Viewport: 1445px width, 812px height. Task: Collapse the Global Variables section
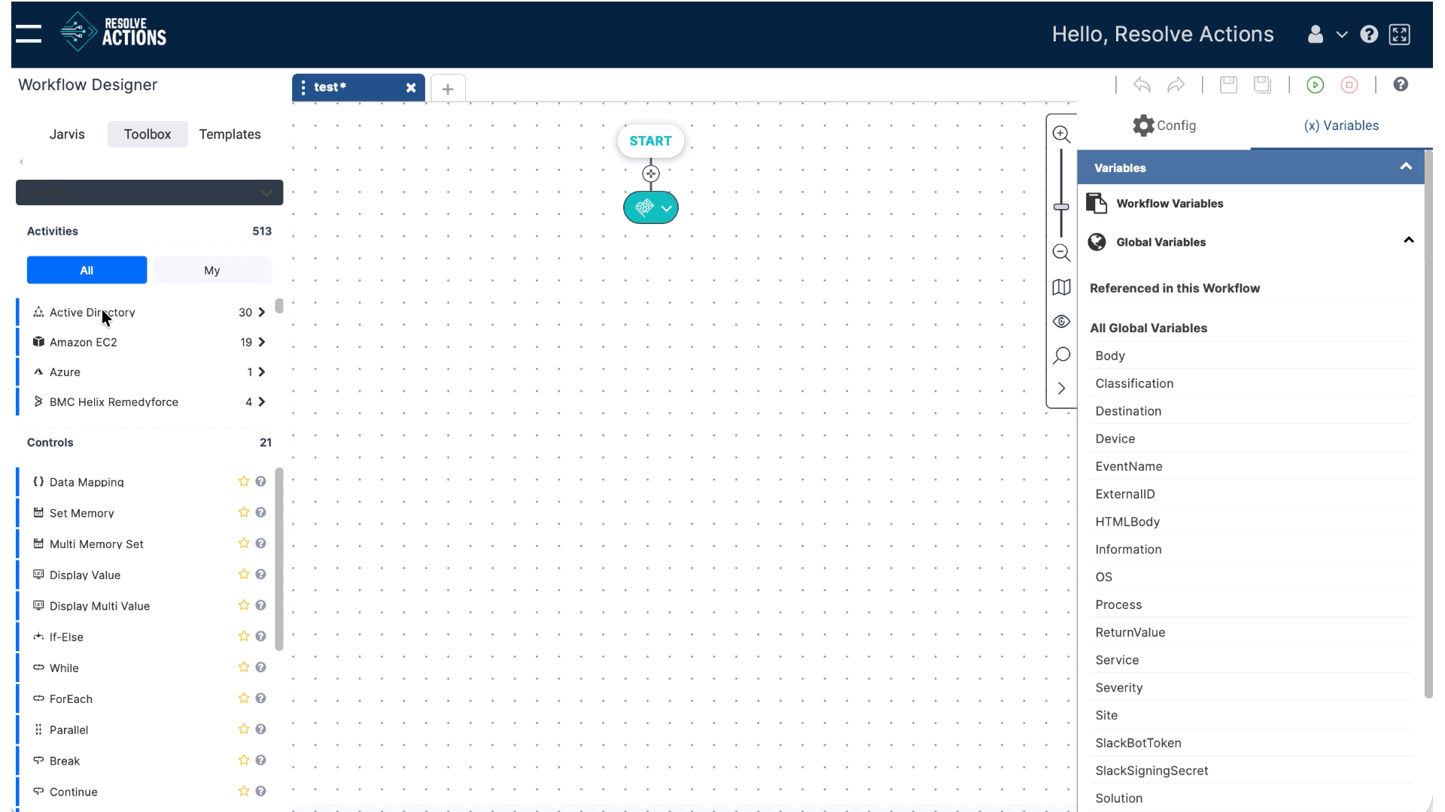pyautogui.click(x=1408, y=240)
